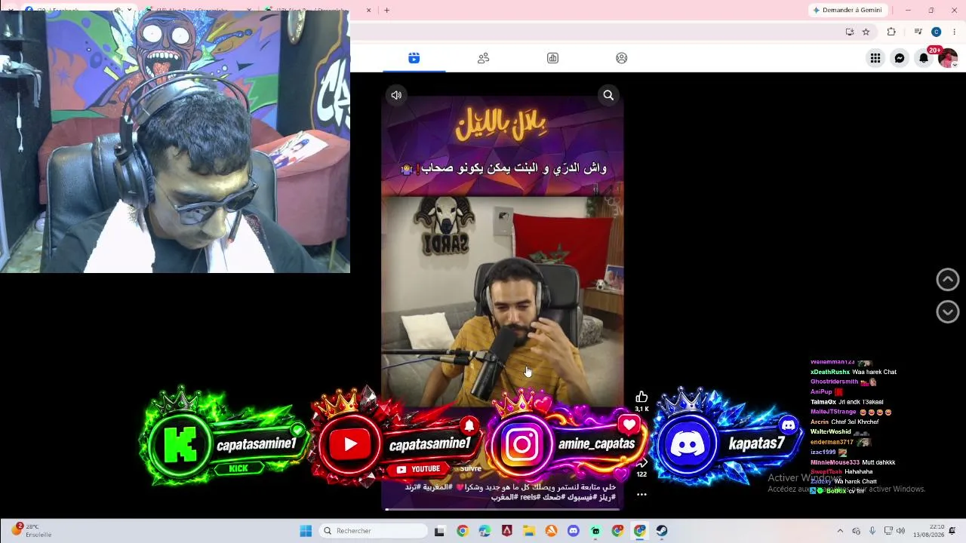Open the Facebook apps grid menu
Screen dimensions: 966x543
coord(875,58)
